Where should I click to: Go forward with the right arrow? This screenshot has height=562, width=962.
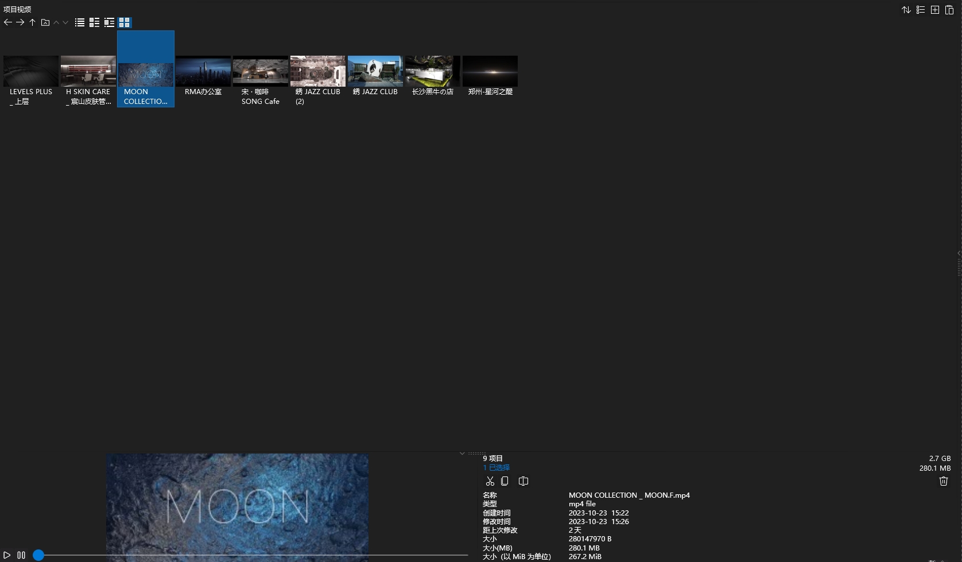tap(20, 22)
